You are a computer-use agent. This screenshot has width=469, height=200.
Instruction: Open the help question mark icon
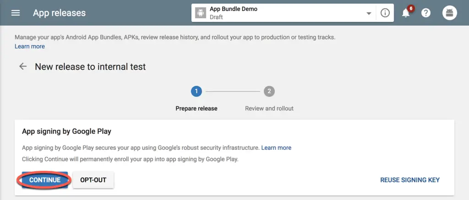(x=426, y=13)
